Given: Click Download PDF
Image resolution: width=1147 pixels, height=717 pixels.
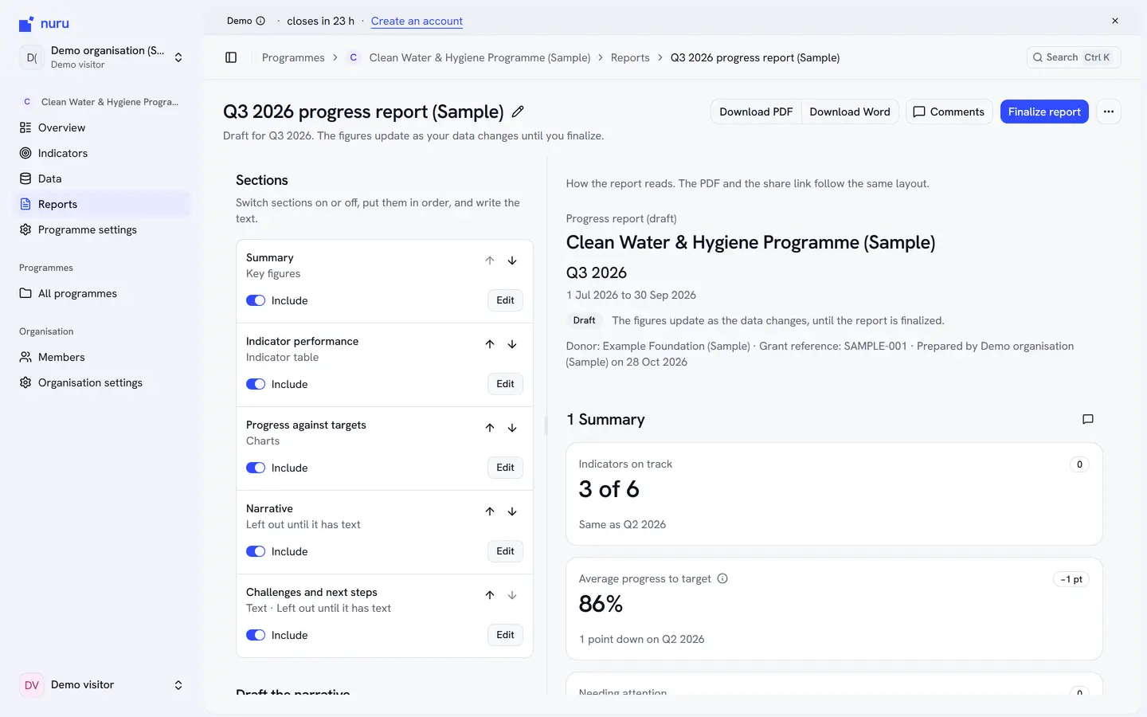Looking at the screenshot, I should click(x=756, y=112).
